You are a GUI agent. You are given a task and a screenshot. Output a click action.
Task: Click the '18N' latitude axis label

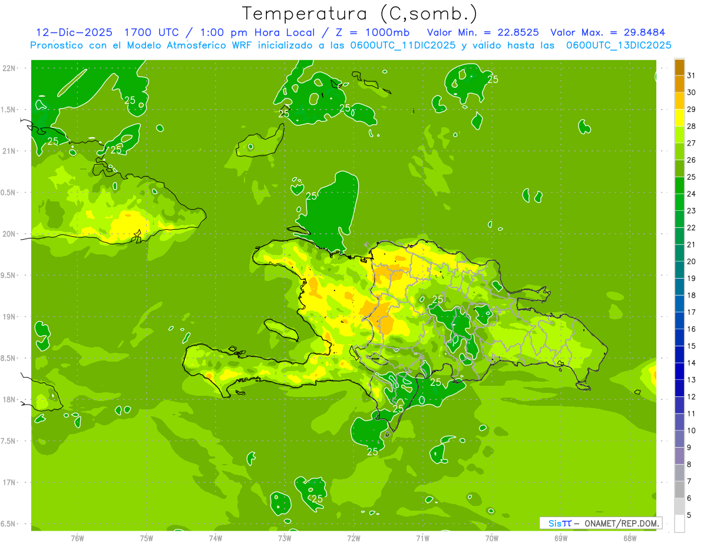[x=10, y=399]
